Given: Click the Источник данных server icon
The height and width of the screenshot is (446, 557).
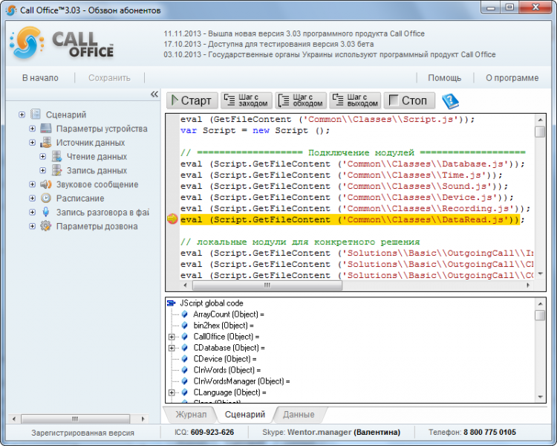Looking at the screenshot, I should click(46, 142).
